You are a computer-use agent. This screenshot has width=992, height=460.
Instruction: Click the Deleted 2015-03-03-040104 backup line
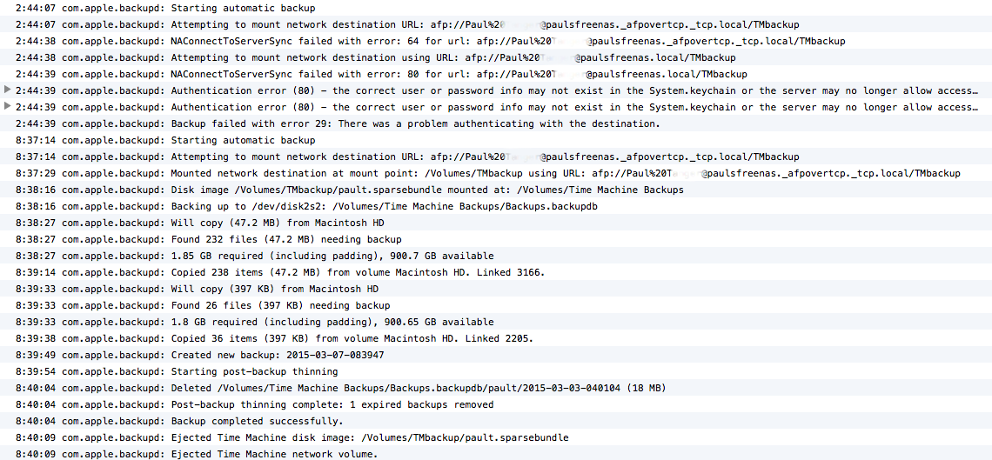[x=496, y=388]
